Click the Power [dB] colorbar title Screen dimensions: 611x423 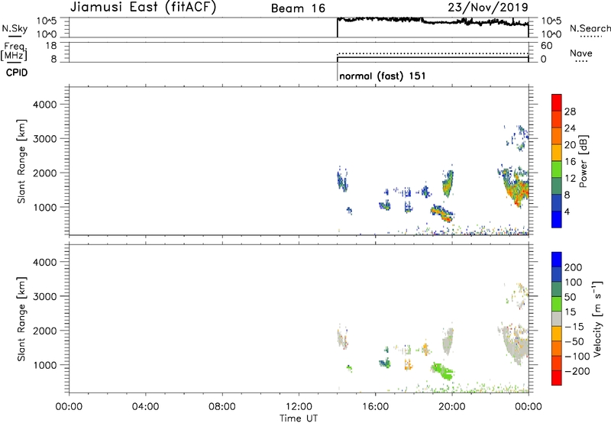pos(583,161)
